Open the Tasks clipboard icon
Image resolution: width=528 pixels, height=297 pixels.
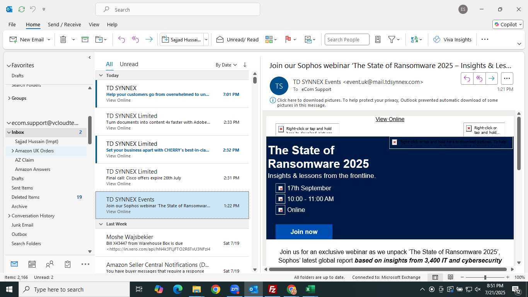click(68, 264)
